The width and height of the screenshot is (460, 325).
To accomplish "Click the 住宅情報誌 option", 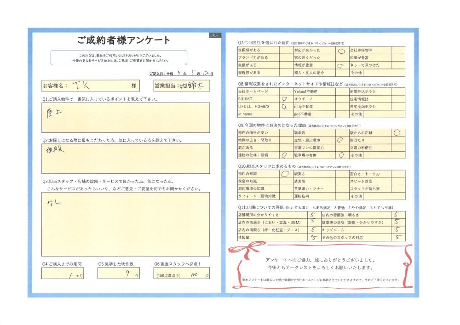I will point(359,99).
